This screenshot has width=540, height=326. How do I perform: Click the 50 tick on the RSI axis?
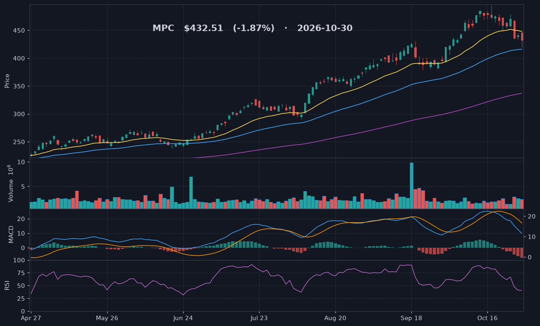click(22, 286)
